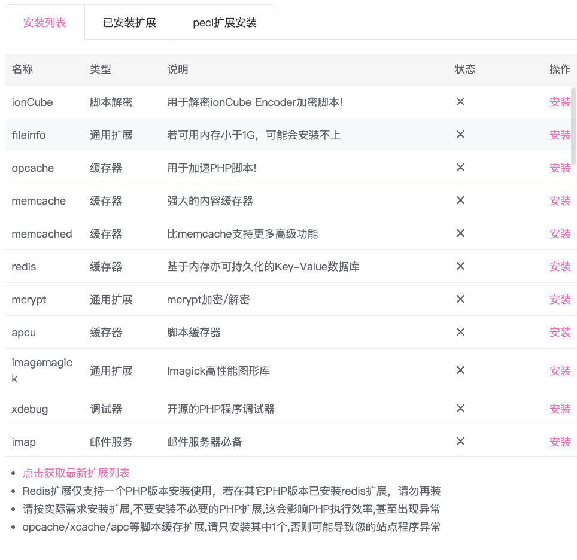The height and width of the screenshot is (560, 577).
Task: Click 点击获取最新扩展列表 link
Action: click(75, 472)
